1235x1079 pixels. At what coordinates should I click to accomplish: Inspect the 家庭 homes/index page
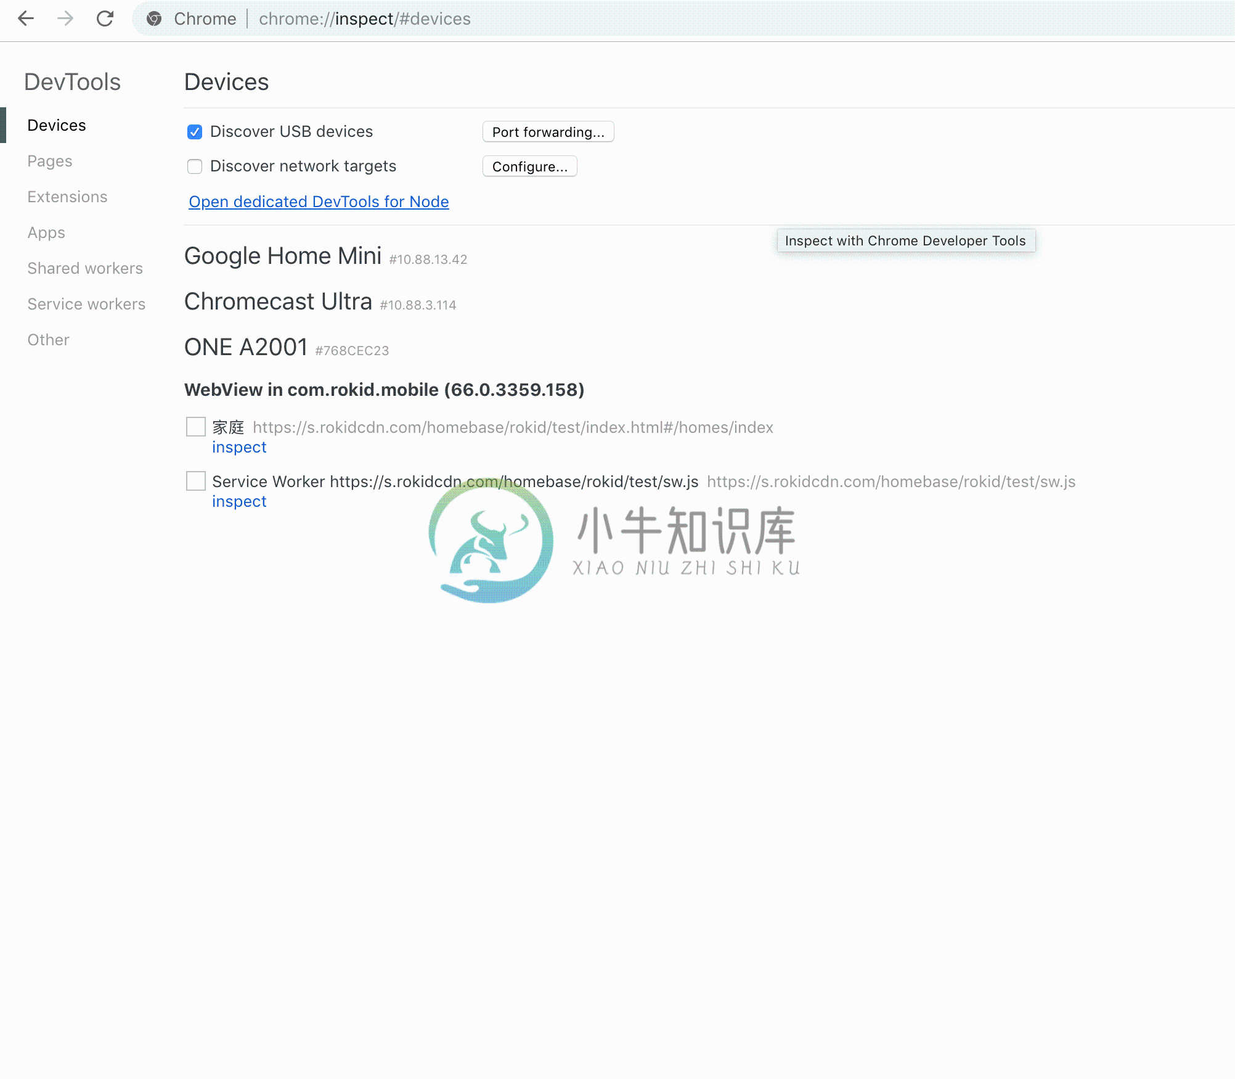click(x=239, y=447)
